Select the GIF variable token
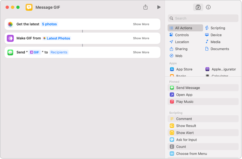The image size is (242, 159). point(35,52)
